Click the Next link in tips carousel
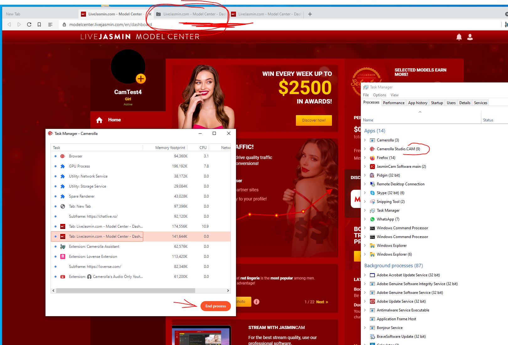Image resolution: width=508 pixels, height=345 pixels. point(322,302)
